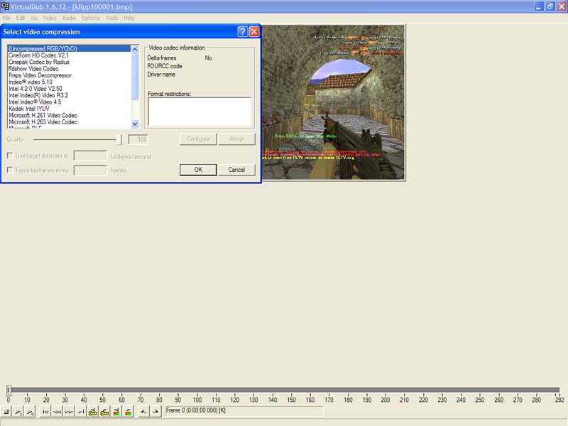Viewport: 568px width, 426px height.
Task: Click the codec list scrollbar thumb
Action: pos(135,77)
